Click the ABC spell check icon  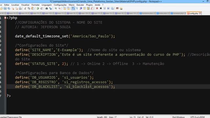pyautogui.click(x=117, y=9)
